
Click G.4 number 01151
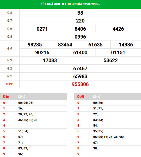click(118, 53)
